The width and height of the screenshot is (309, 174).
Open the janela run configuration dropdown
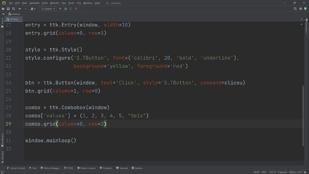coord(48,9)
